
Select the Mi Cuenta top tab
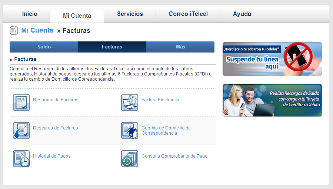tap(77, 16)
